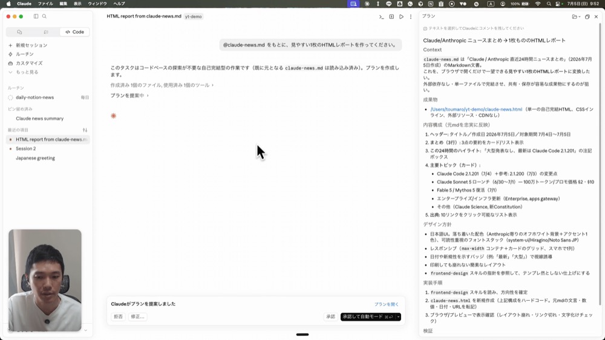Select the Code tab

(x=75, y=32)
